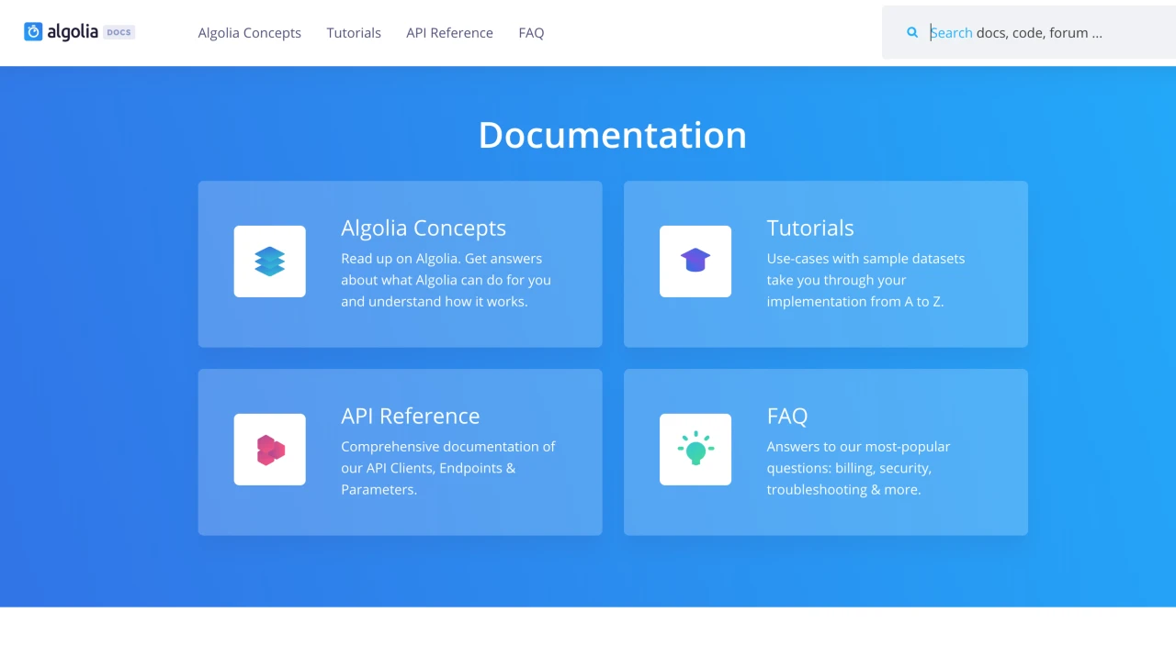Click the DOCS badge beside the logo
The width and height of the screenshot is (1176, 668).
119,32
